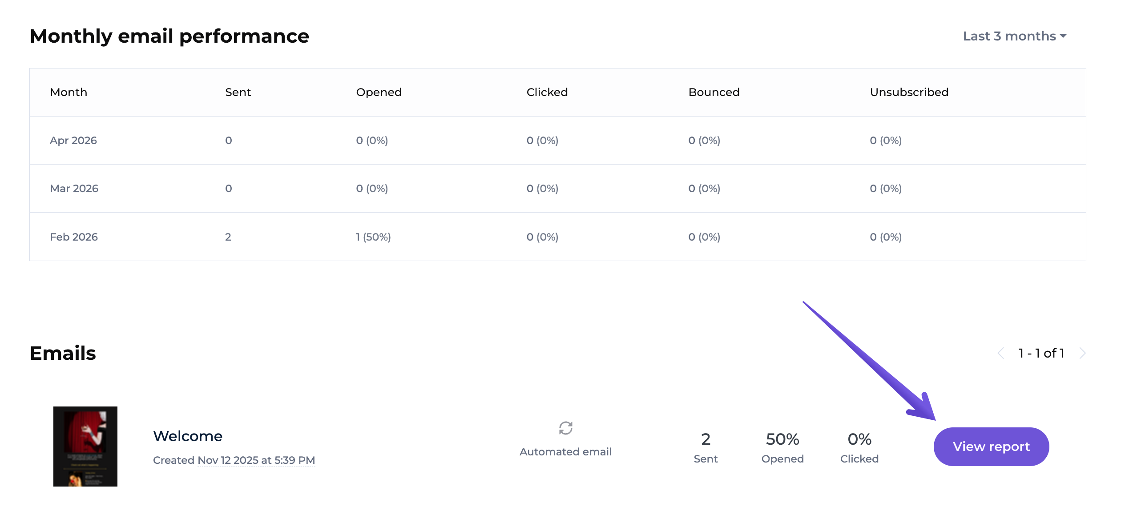
Task: Select the Apr 2026 row
Action: pos(73,141)
